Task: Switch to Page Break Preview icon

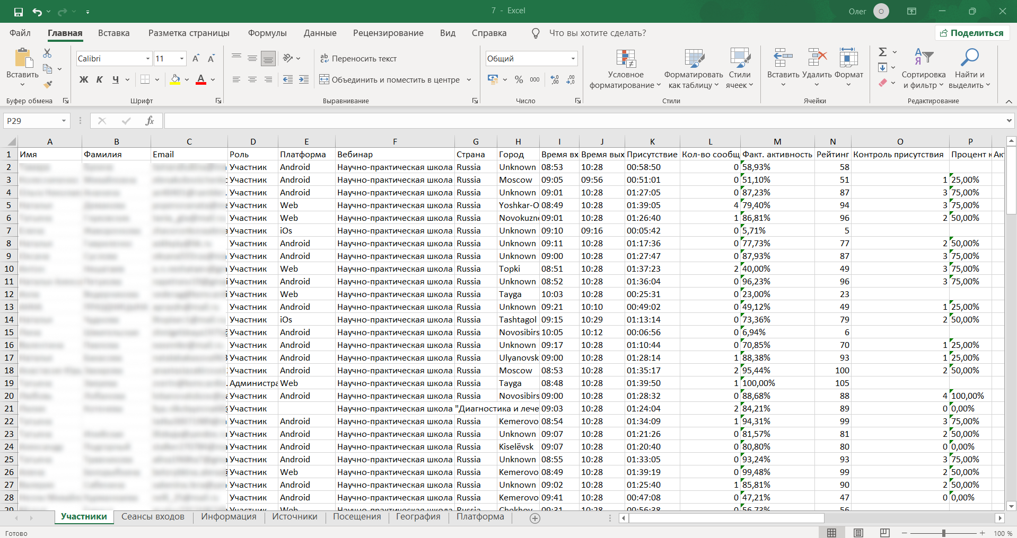Action: (884, 533)
